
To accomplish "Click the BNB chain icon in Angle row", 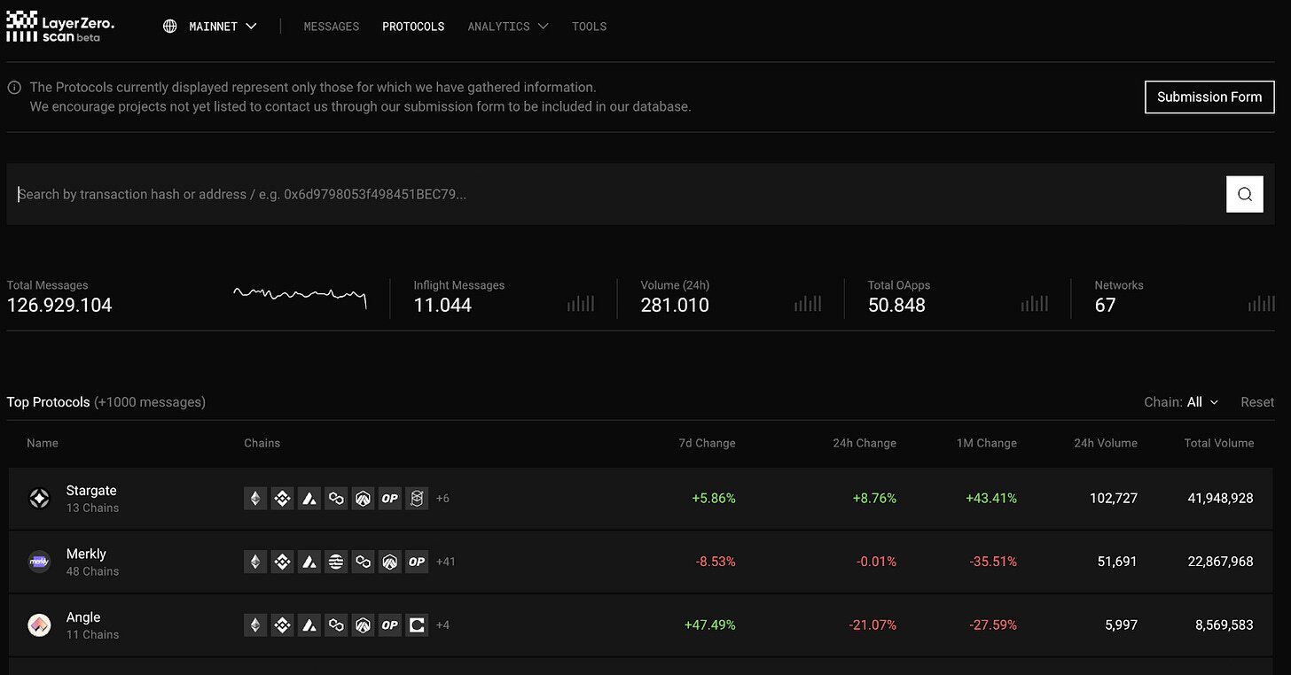I will [282, 625].
